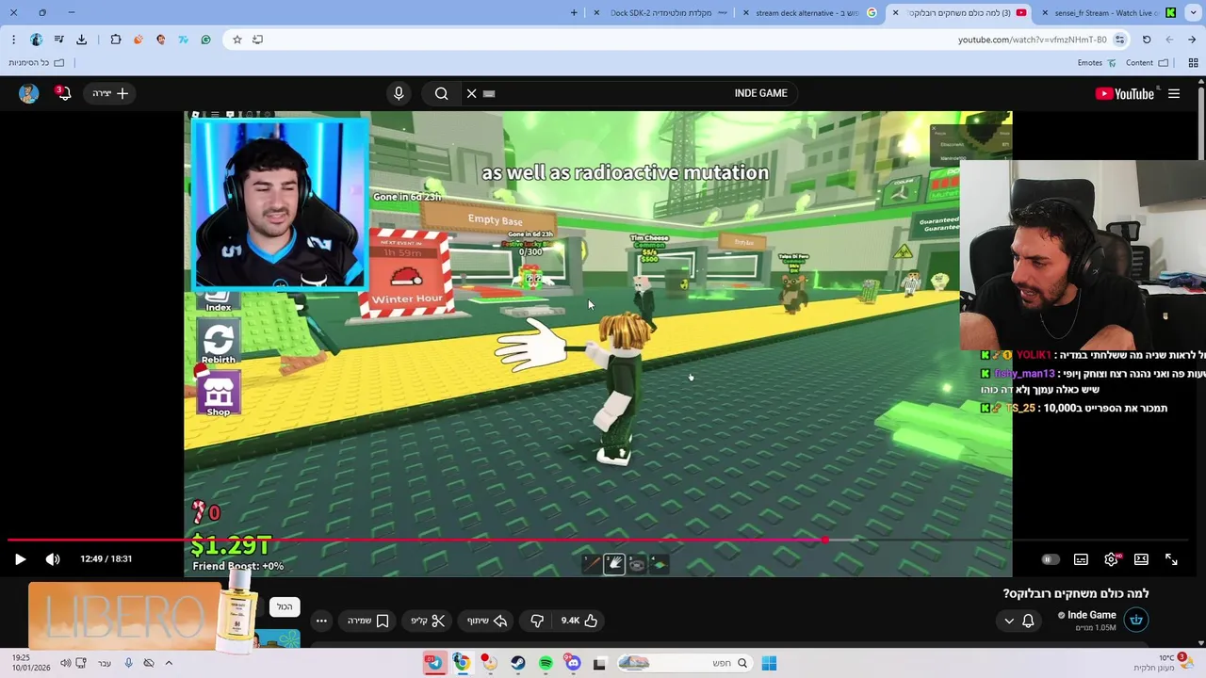Open the Create (יצירה) menu

(x=109, y=93)
